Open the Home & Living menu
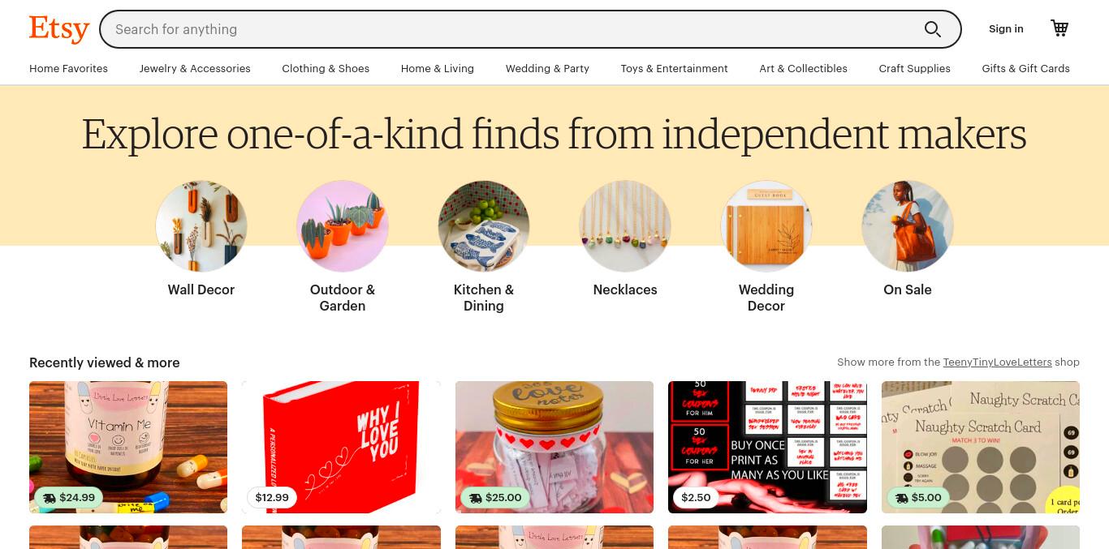 point(438,69)
